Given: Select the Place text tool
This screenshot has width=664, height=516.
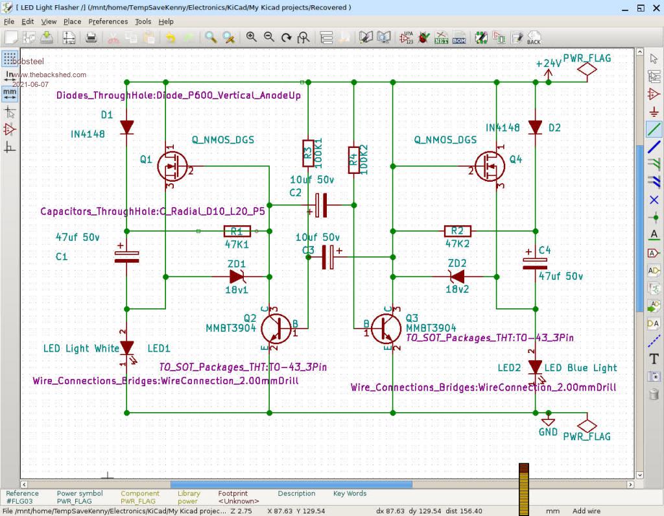Looking at the screenshot, I should [654, 359].
